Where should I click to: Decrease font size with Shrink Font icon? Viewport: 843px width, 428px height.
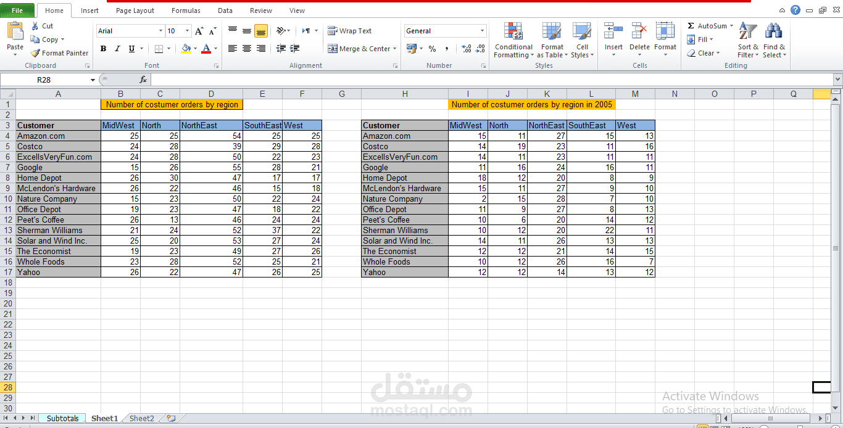(x=213, y=31)
